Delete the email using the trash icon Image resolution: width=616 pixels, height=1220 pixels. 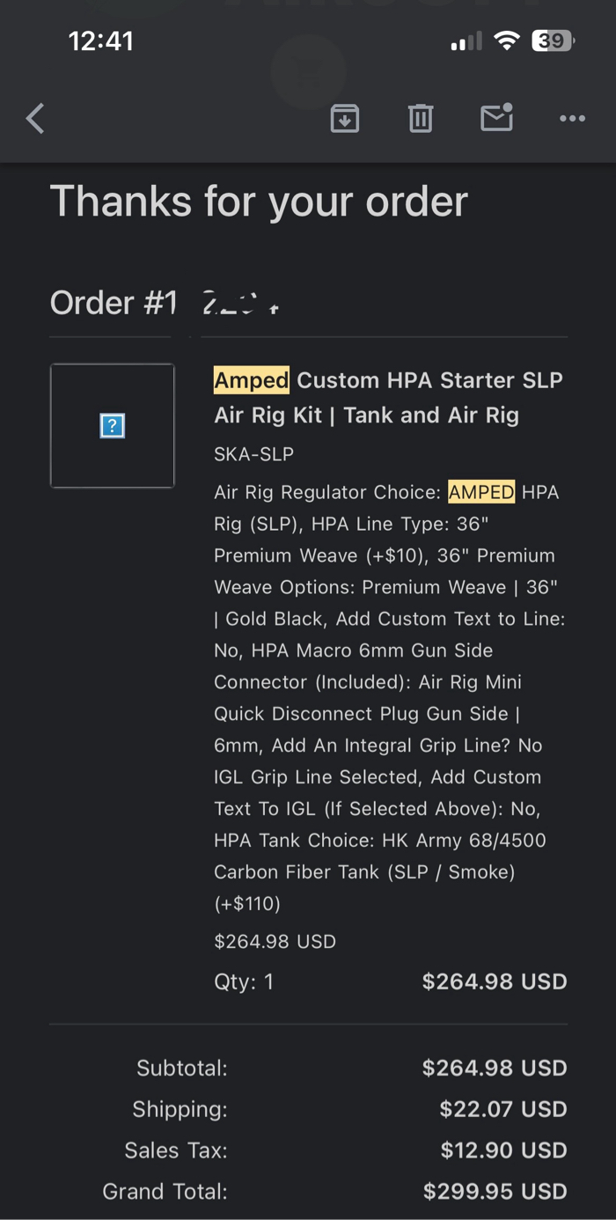click(x=421, y=118)
